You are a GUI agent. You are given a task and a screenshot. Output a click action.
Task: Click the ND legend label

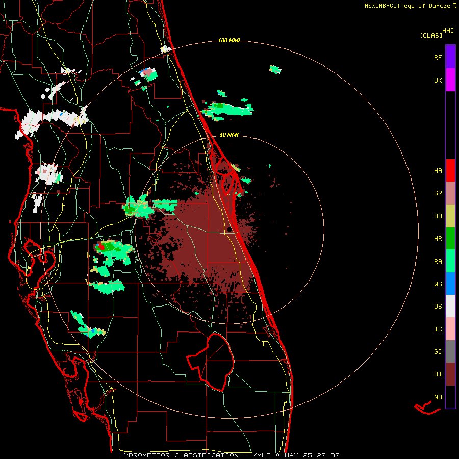pyautogui.click(x=438, y=397)
